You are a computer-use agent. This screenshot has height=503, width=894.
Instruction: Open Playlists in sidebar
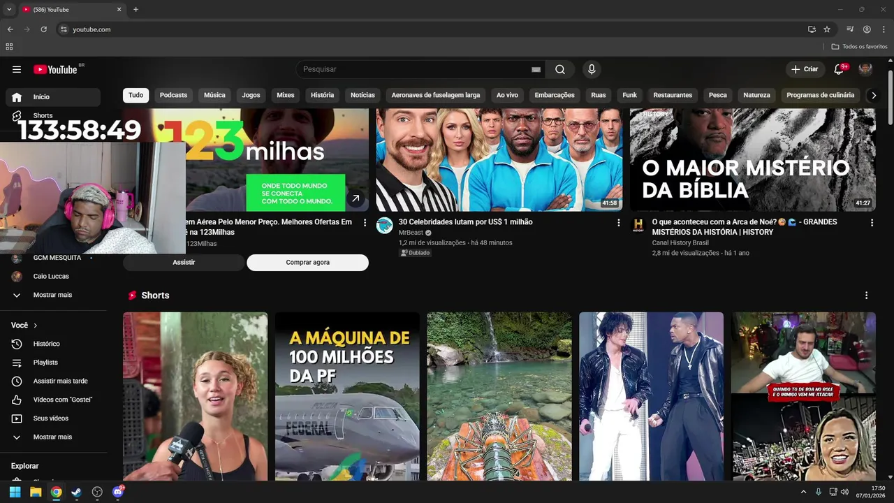coord(53,363)
